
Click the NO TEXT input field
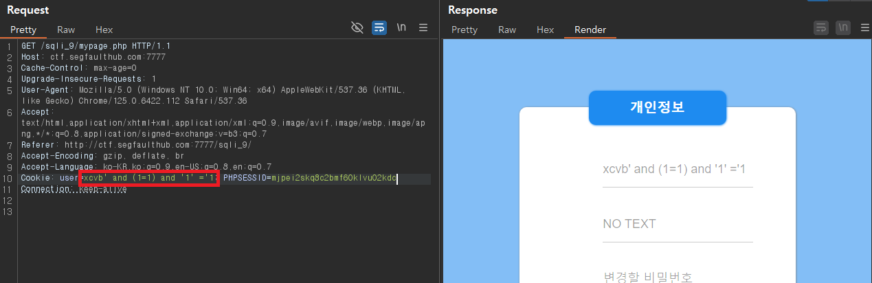678,224
